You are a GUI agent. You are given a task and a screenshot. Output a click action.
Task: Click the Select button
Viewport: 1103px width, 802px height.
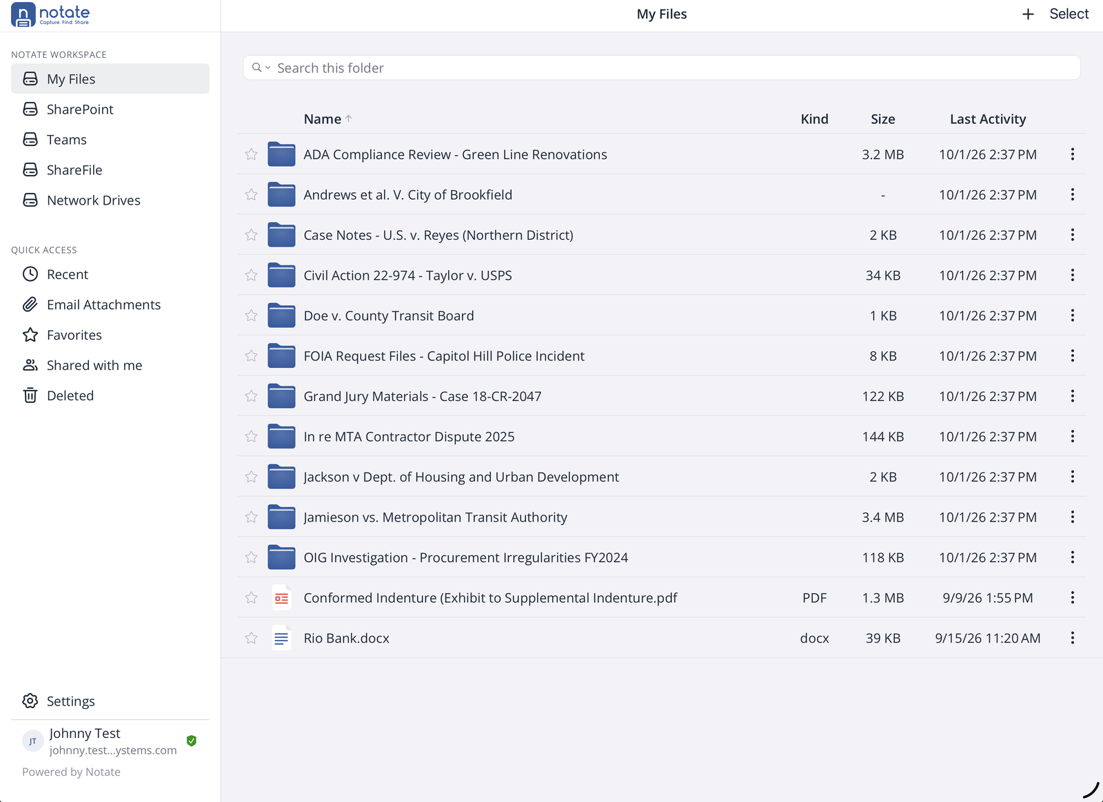point(1069,14)
